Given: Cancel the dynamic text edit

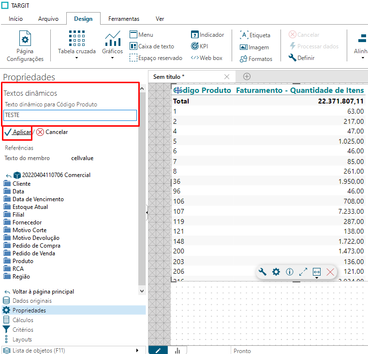Looking at the screenshot, I should click(52, 132).
